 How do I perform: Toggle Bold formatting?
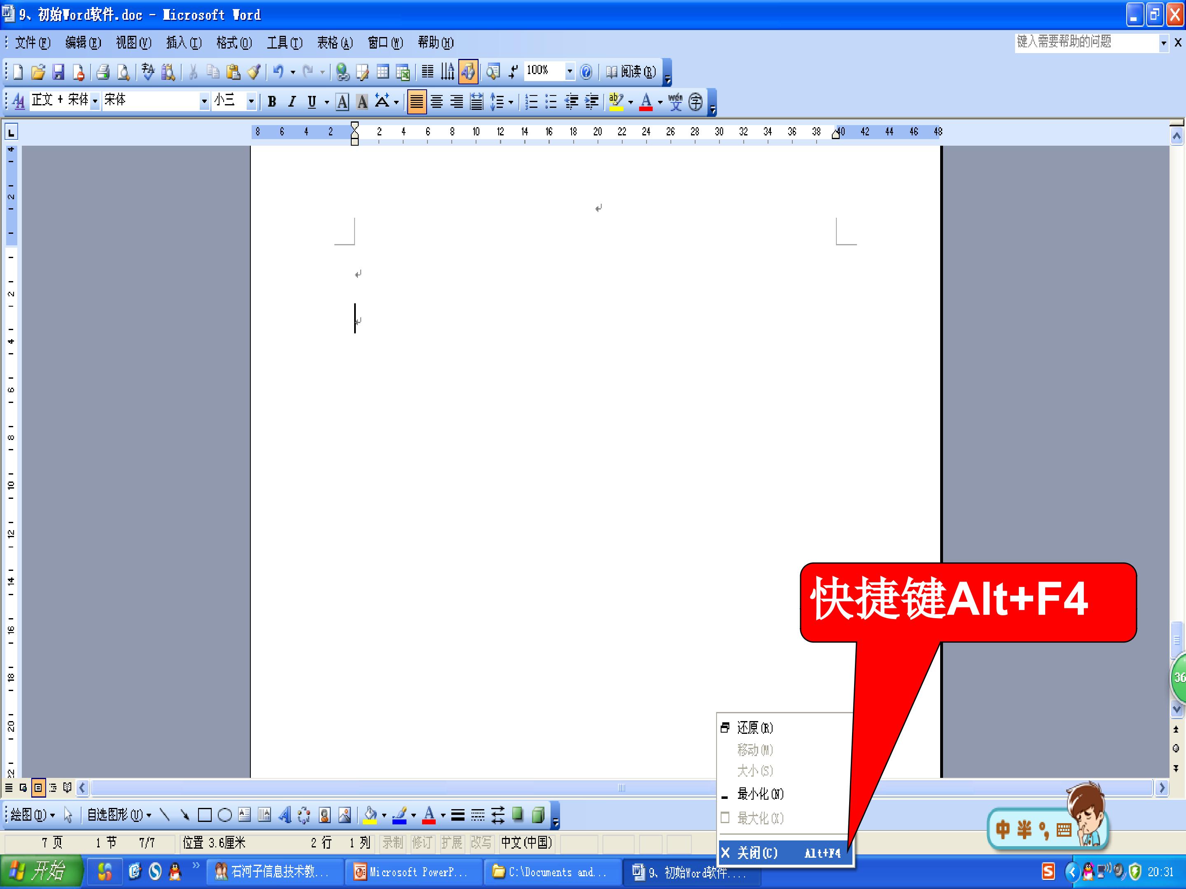tap(272, 101)
